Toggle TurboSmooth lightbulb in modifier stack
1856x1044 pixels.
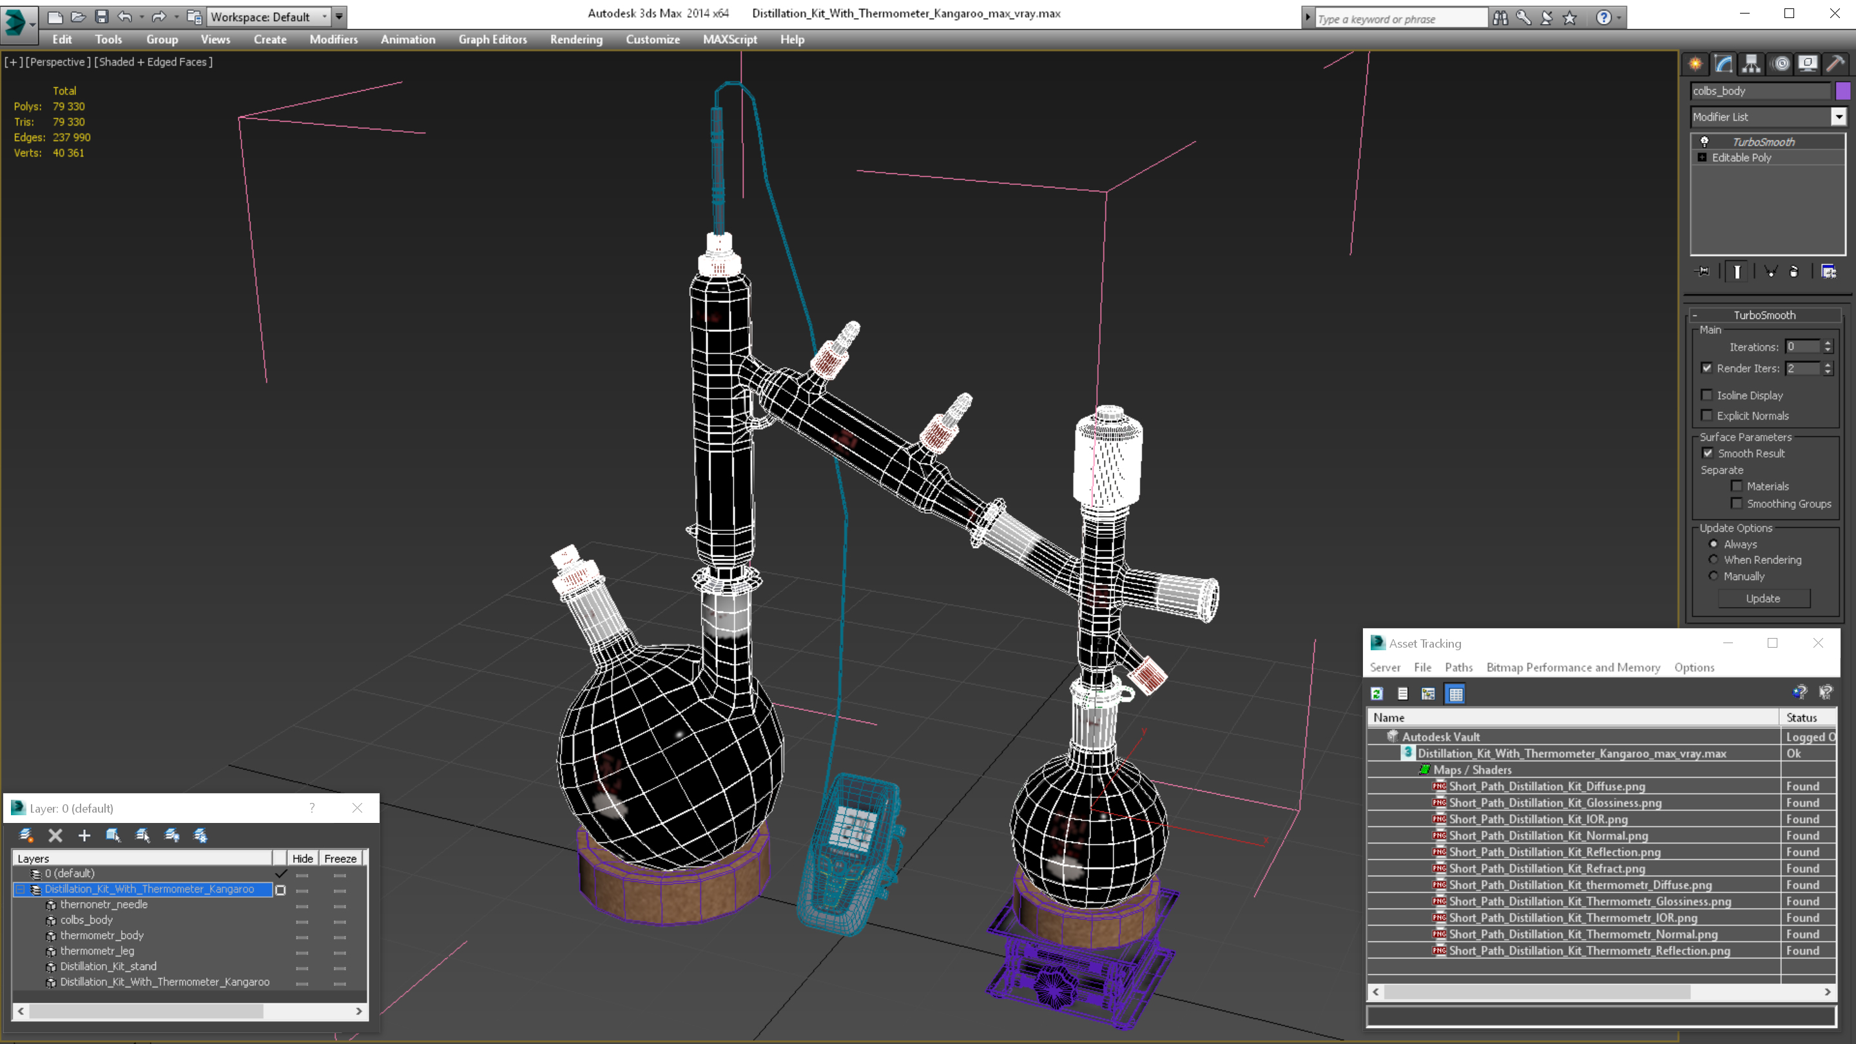point(1705,141)
